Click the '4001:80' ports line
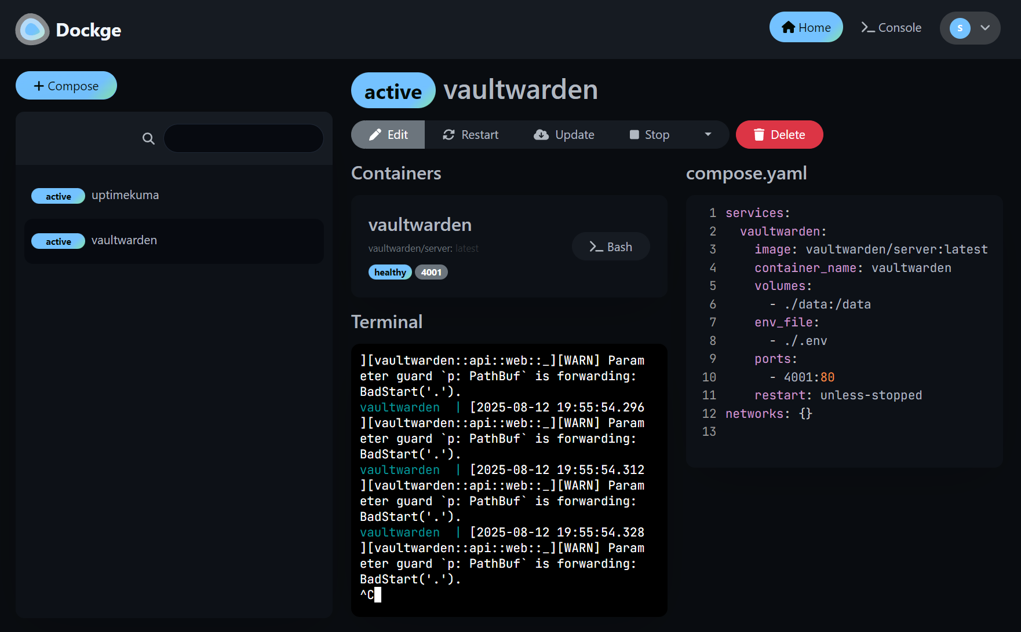This screenshot has width=1021, height=632. point(802,377)
